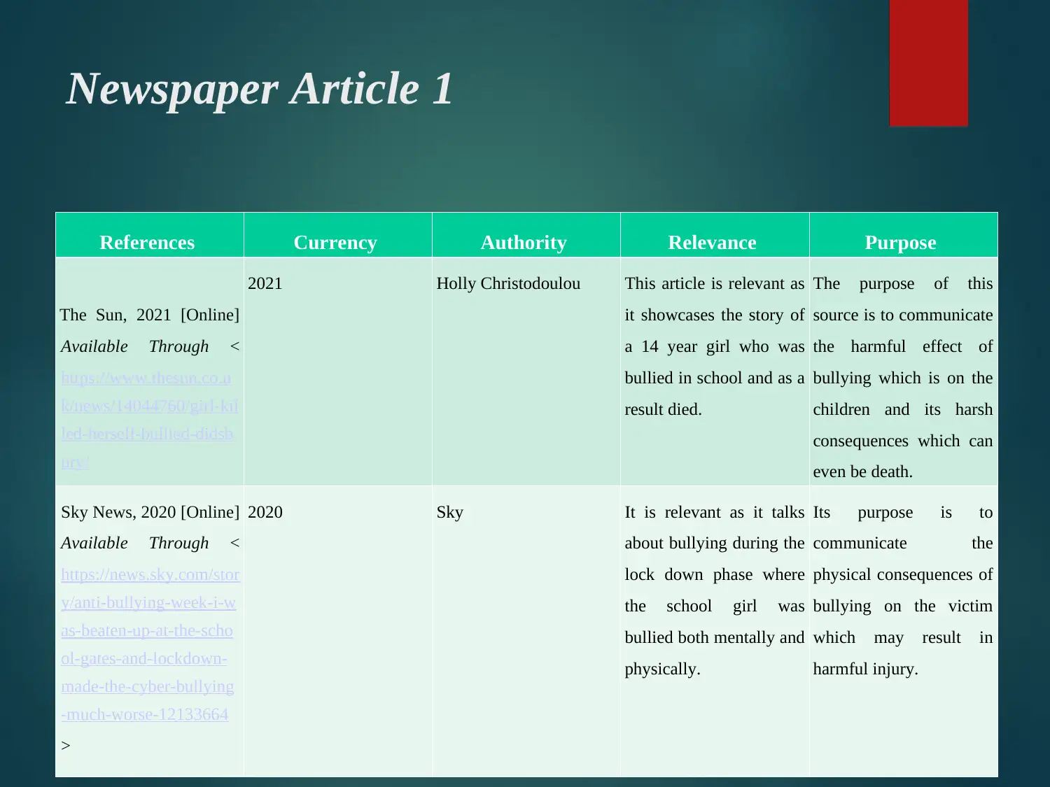This screenshot has height=787, width=1050.
Task: Click purpose text mentioning 'even be death'
Action: pos(903,378)
